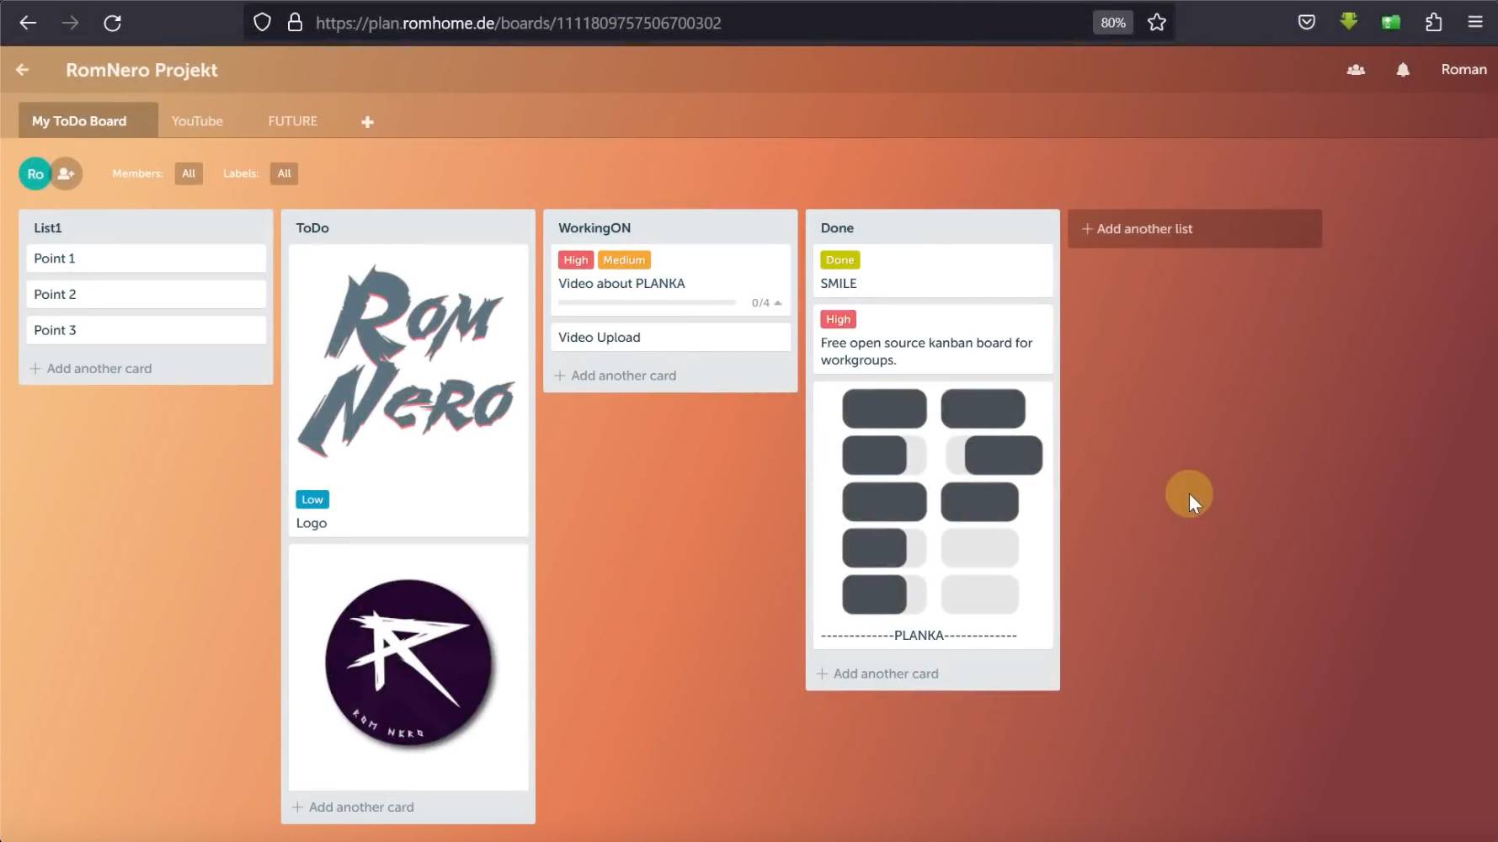
Task: Collapse tasks arrow on Video about PLANKA
Action: pyautogui.click(x=778, y=303)
